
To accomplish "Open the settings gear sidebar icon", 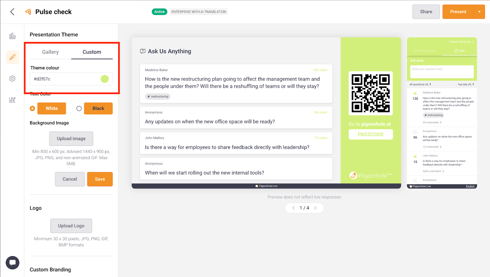I will pos(12,79).
